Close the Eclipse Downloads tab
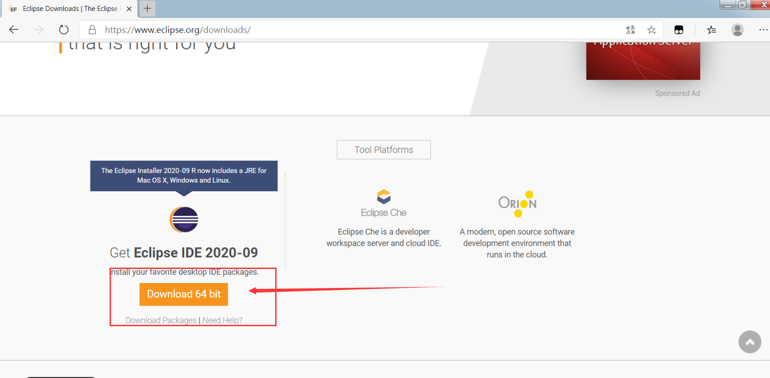 pos(129,9)
